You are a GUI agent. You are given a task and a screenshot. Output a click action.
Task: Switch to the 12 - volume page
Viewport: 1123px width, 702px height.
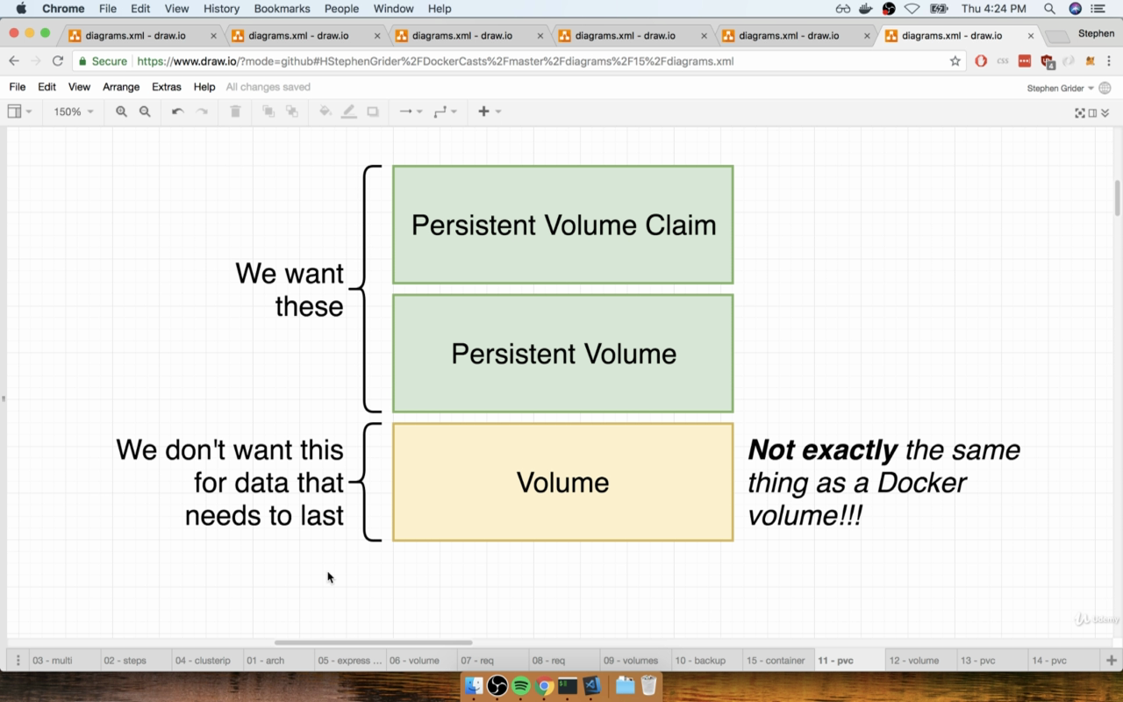pyautogui.click(x=914, y=660)
